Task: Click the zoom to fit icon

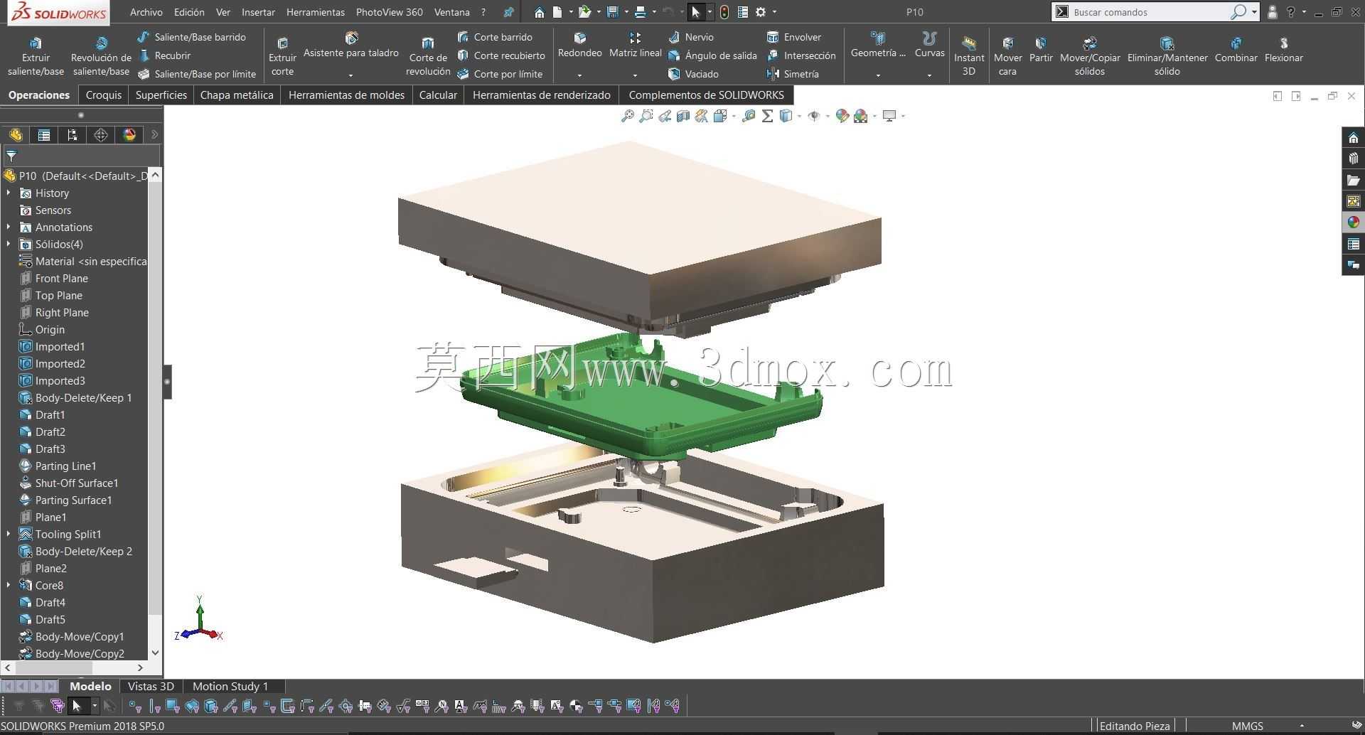Action: (628, 116)
